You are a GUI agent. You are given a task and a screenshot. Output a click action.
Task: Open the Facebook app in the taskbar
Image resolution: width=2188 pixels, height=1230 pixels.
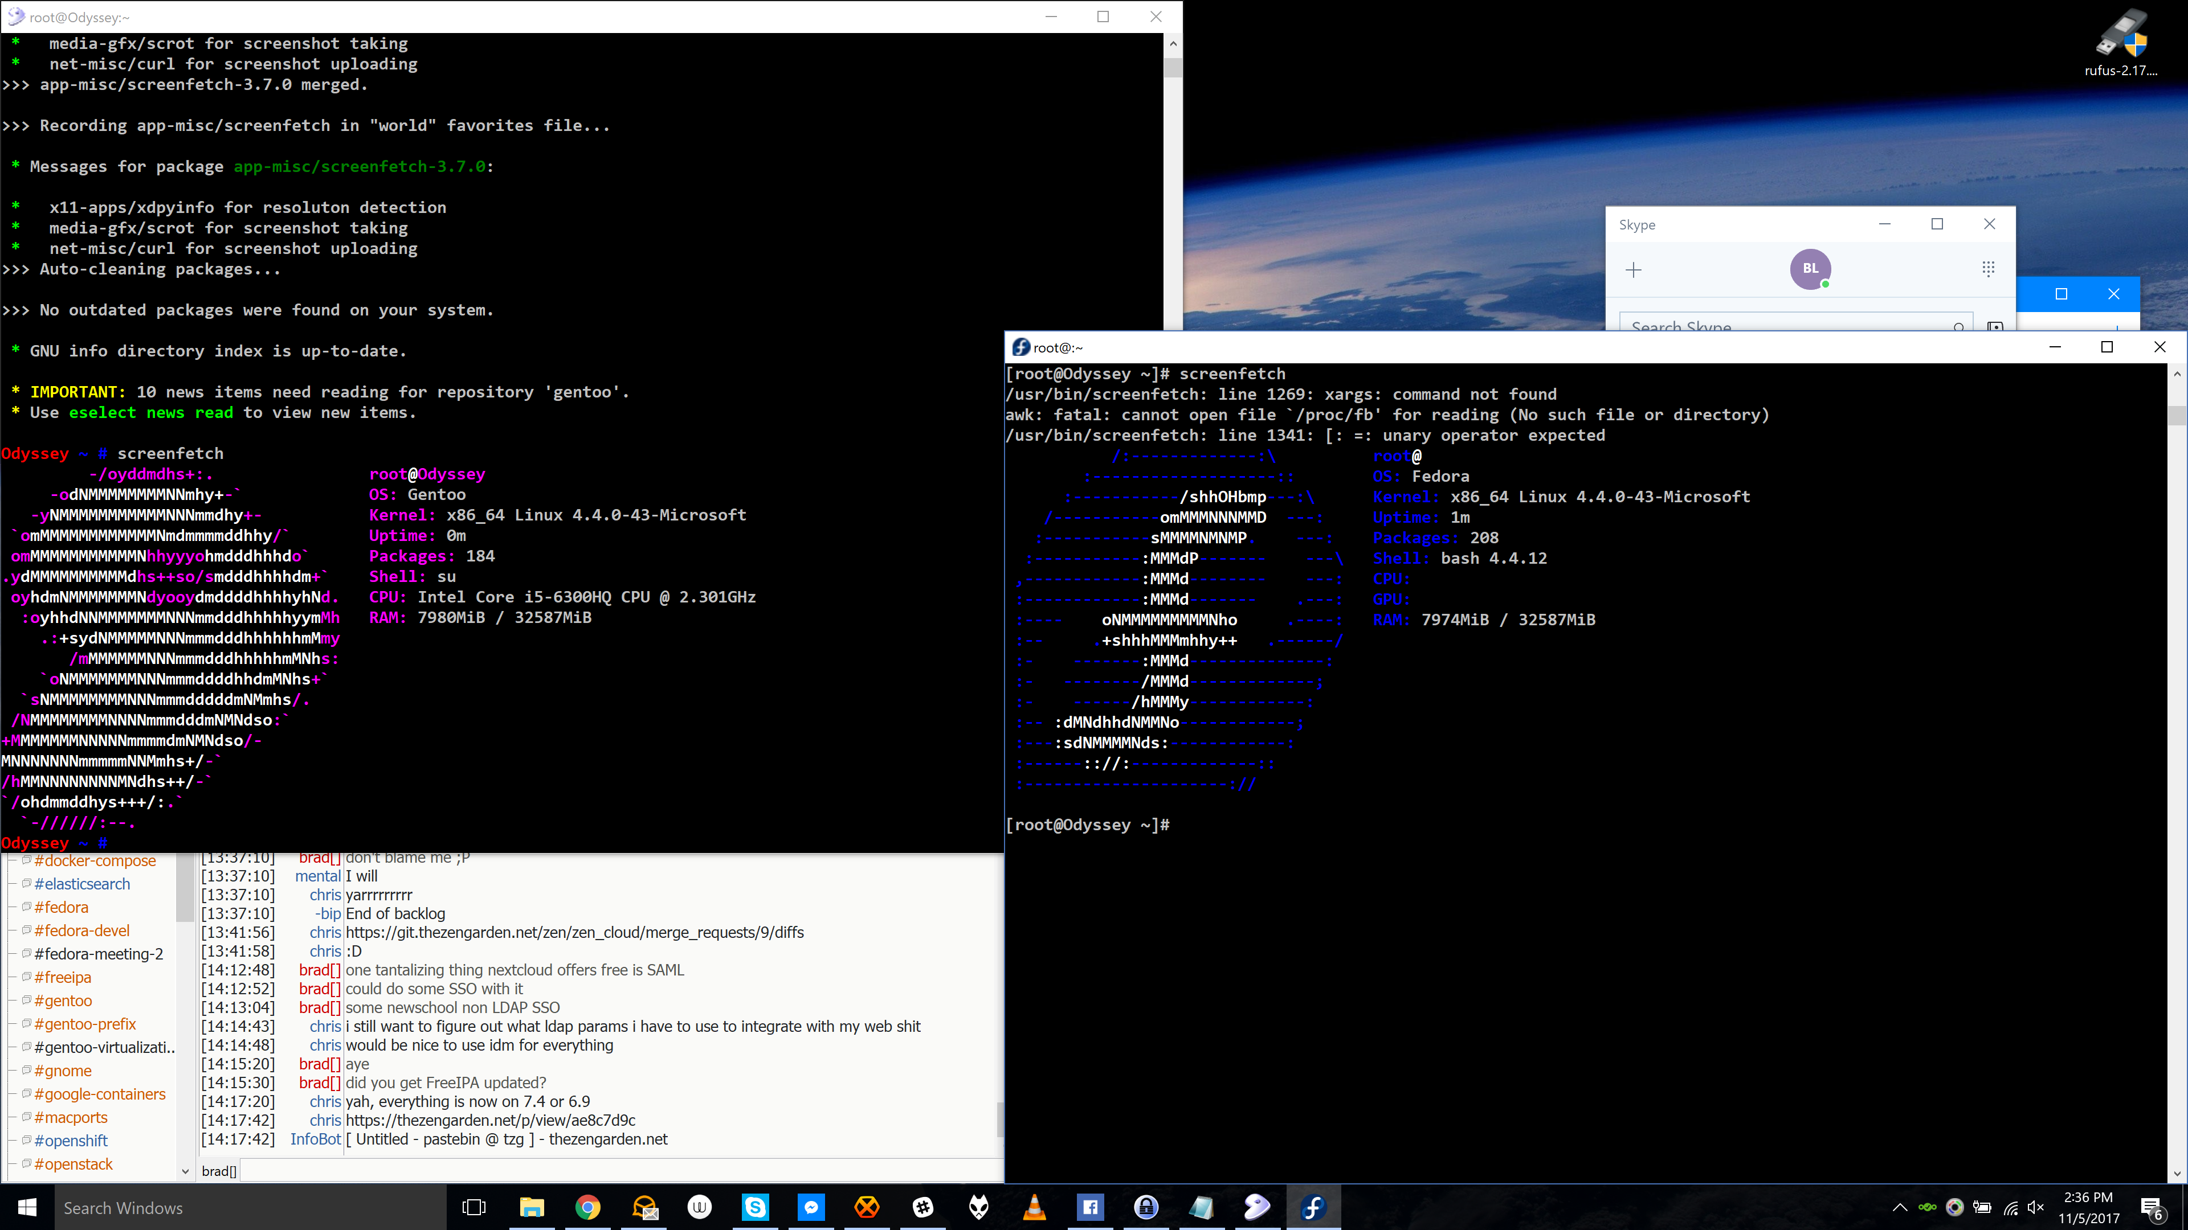(x=1091, y=1207)
